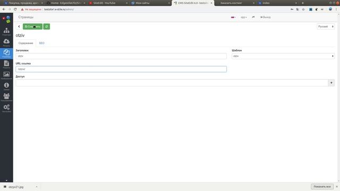Viewport: 340px width, 191px height.
Task: Open the Шаблон dropdown
Action: click(283, 56)
